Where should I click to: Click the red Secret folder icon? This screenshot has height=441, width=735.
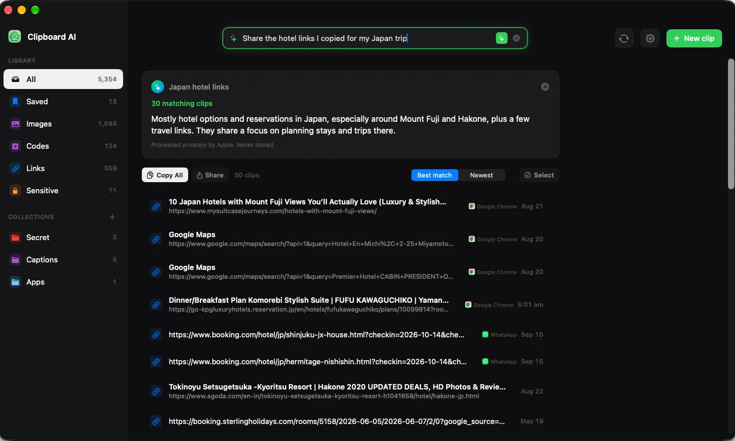15,237
